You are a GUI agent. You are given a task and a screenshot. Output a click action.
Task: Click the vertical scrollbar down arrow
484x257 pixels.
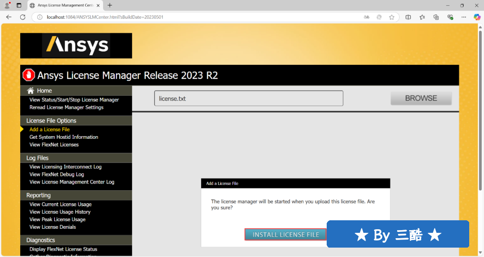click(x=480, y=253)
